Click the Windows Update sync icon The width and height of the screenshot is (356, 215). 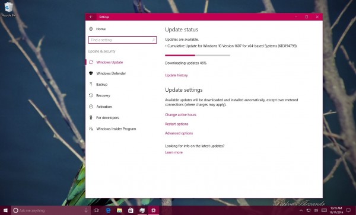(91, 62)
